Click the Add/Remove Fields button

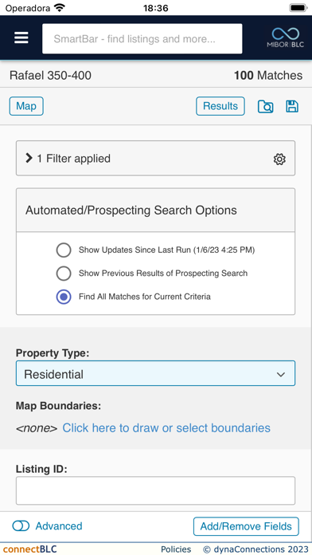coord(246,526)
